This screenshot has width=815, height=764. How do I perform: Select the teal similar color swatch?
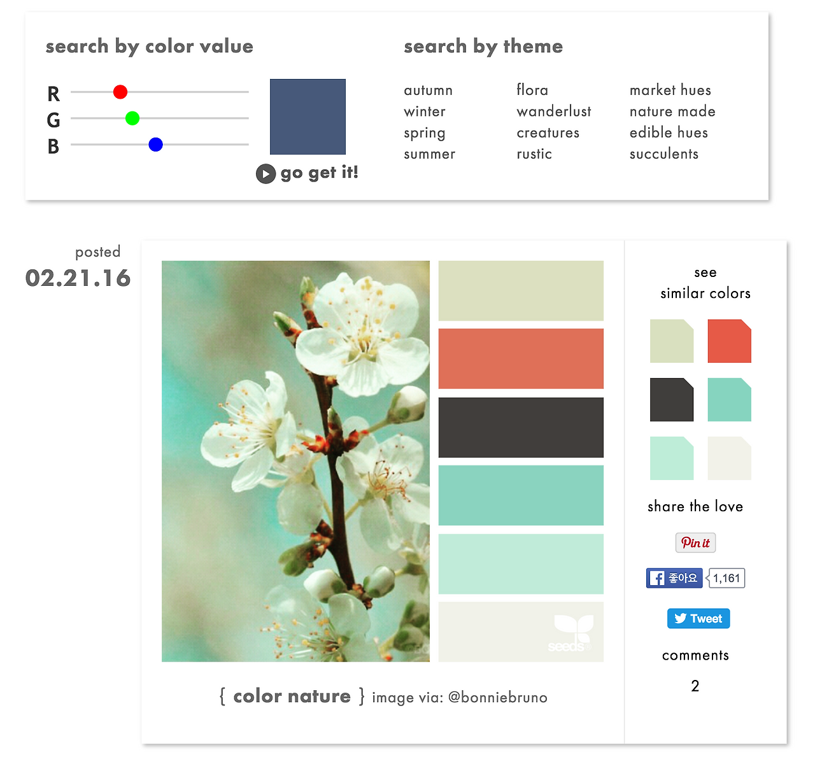tap(729, 400)
